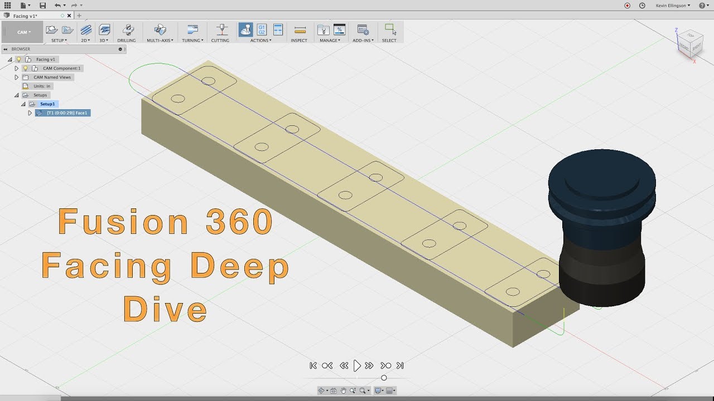Image resolution: width=714 pixels, height=401 pixels.
Task: Click the G1 G2 post process icon
Action: click(x=262, y=30)
